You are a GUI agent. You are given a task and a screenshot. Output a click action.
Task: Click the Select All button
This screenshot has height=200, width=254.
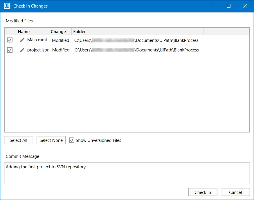coord(19,140)
